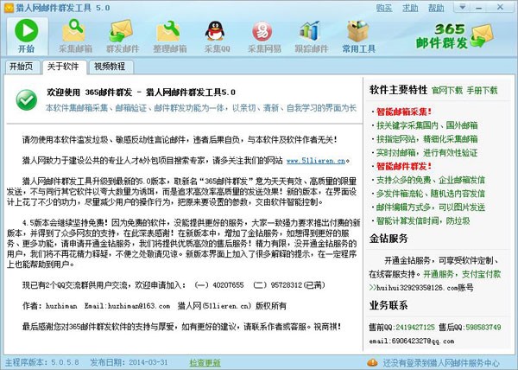Select the 关于软件 tab
Screen dimensions: 518x370
pos(63,67)
